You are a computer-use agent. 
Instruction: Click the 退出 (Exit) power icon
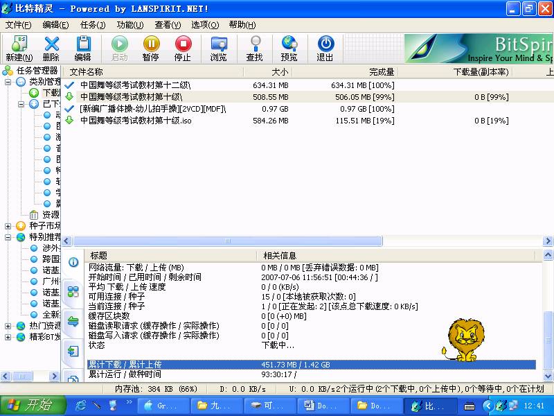click(325, 44)
